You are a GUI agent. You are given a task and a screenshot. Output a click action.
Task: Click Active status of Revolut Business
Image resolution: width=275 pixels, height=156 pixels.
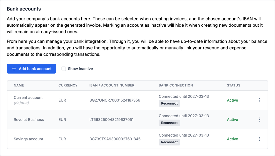coord(232,120)
